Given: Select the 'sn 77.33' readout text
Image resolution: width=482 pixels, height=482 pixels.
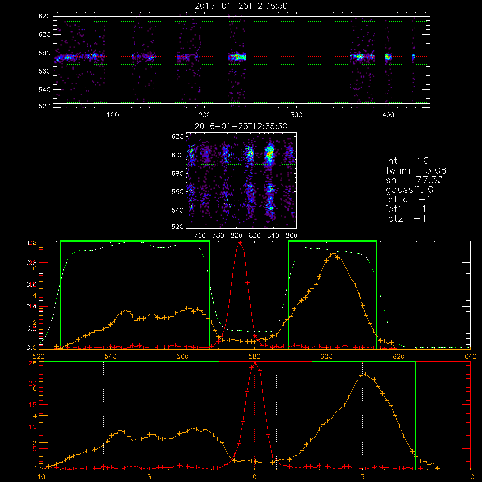Looking at the screenshot, I should [415, 180].
